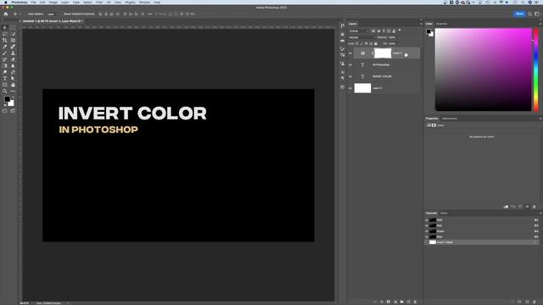Open the Properties panel flyout menu
543x305 pixels.
pyautogui.click(x=540, y=119)
